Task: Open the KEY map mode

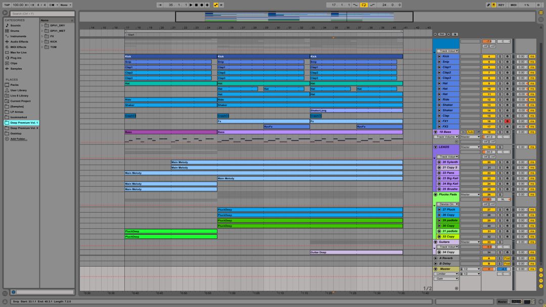Action: [x=502, y=5]
